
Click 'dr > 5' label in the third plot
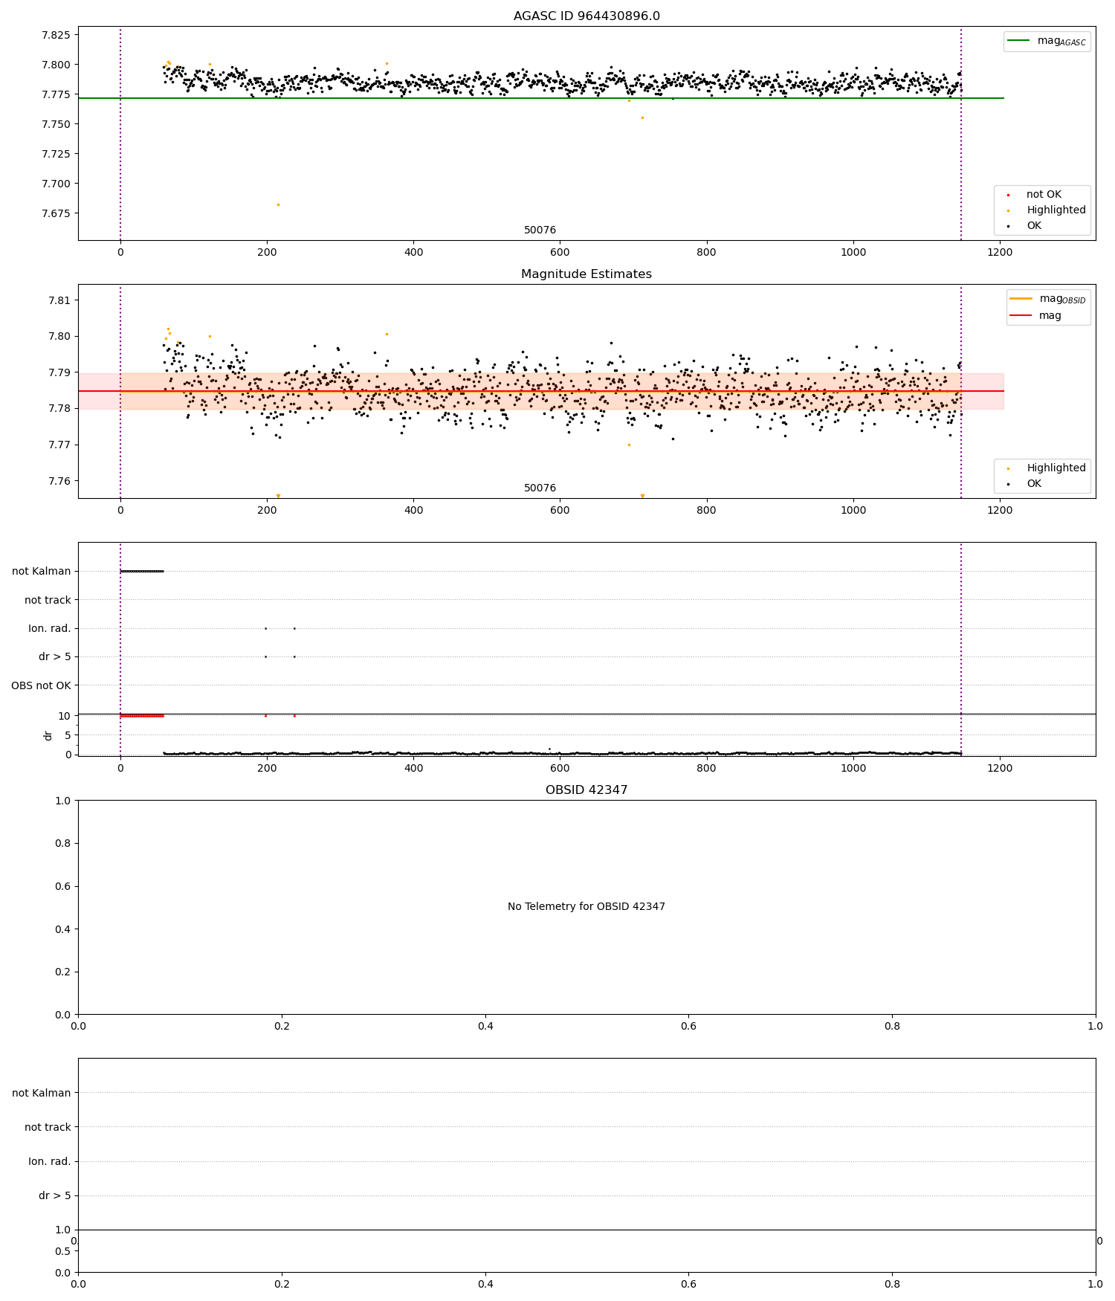click(x=55, y=657)
